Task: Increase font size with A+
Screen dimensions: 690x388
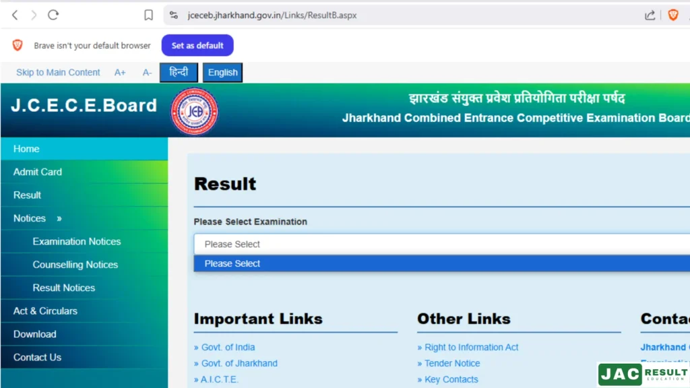Action: [x=120, y=73]
